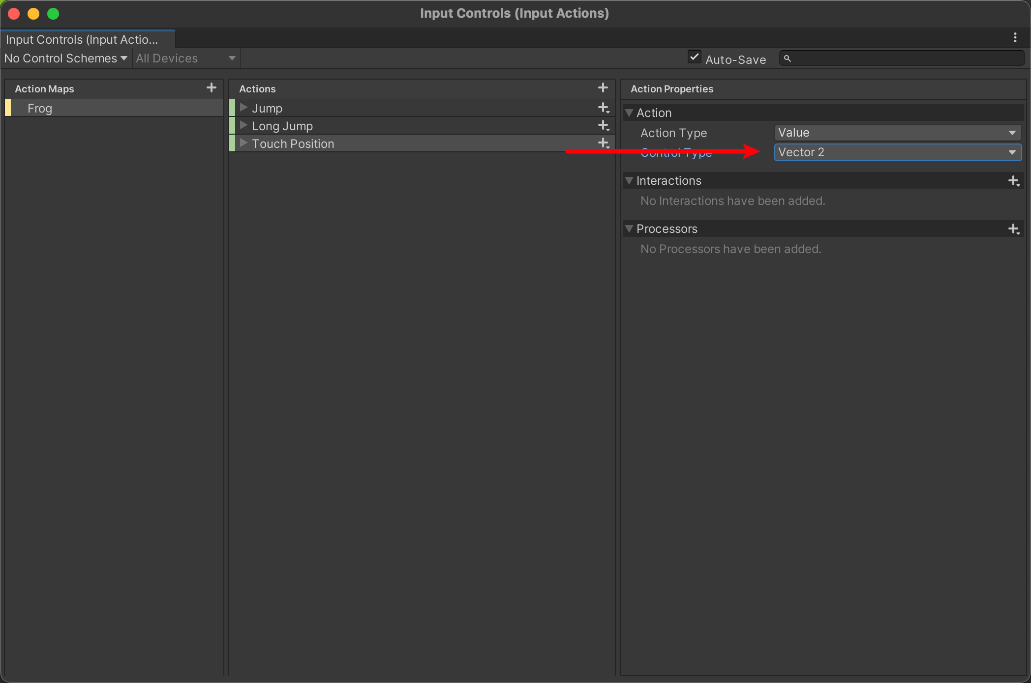The width and height of the screenshot is (1031, 683).
Task: Click the Action Type label
Action: tap(673, 133)
